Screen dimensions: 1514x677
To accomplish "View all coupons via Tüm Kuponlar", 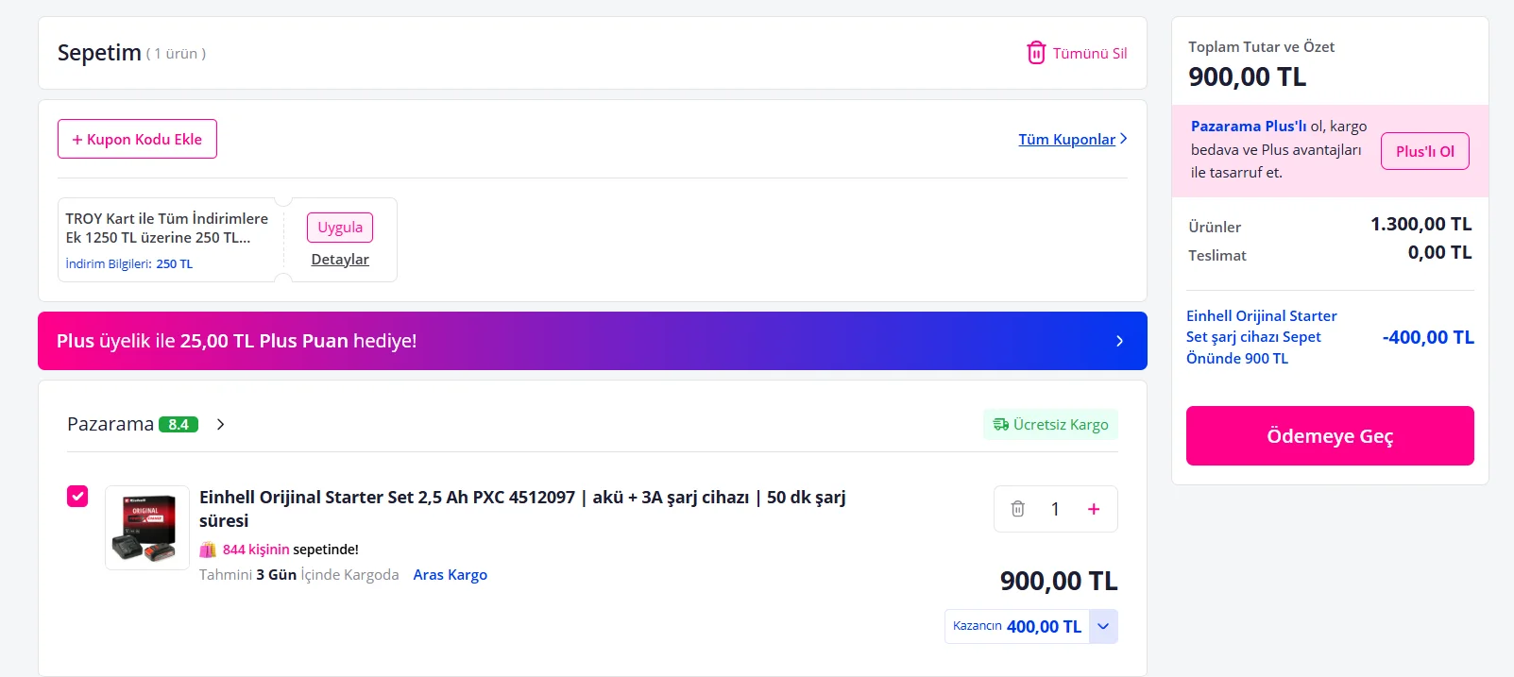I will tap(1066, 140).
